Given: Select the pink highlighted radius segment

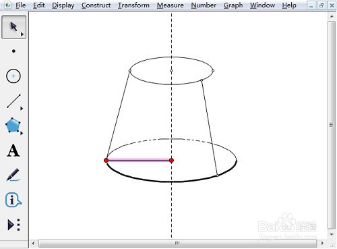Looking at the screenshot, I should click(x=139, y=161).
